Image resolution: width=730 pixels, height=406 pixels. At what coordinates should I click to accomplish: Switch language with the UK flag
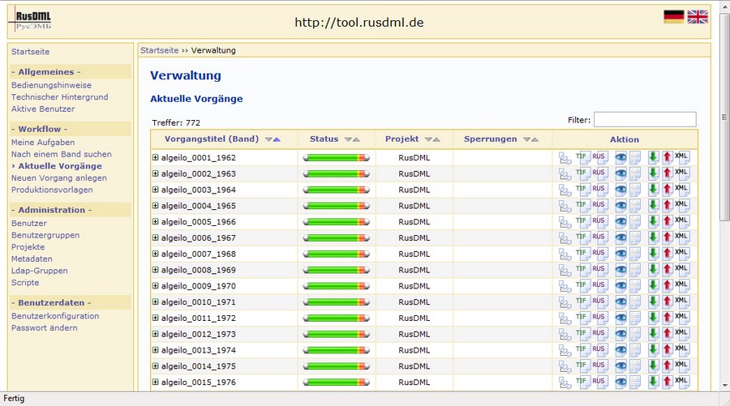[x=698, y=16]
